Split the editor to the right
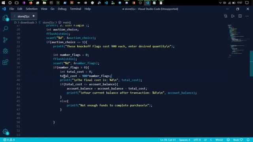 [240, 16]
